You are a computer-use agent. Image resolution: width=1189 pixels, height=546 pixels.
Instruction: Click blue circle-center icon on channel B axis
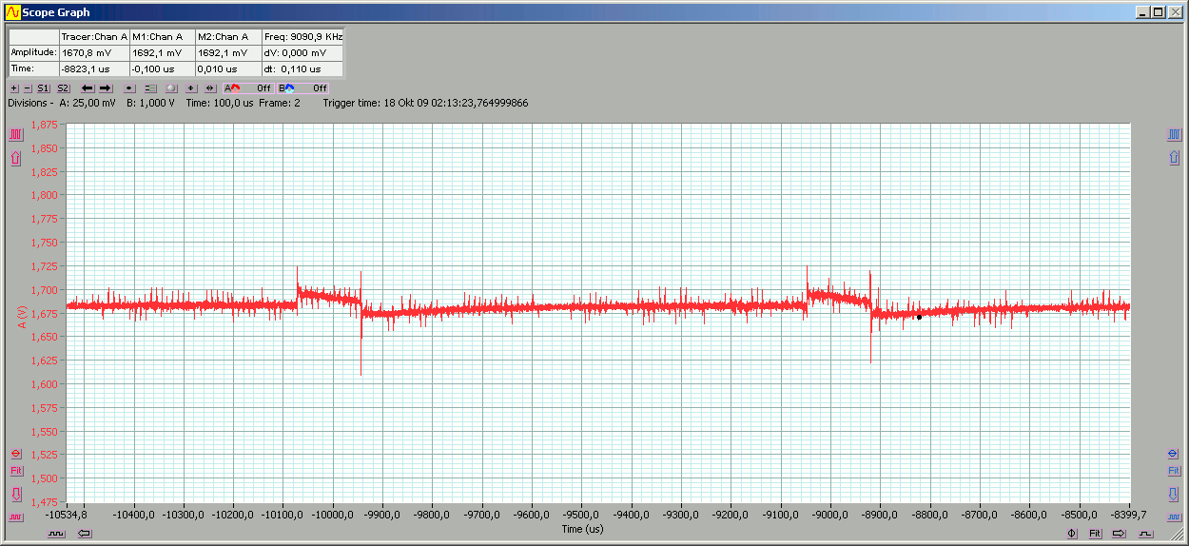point(1173,453)
